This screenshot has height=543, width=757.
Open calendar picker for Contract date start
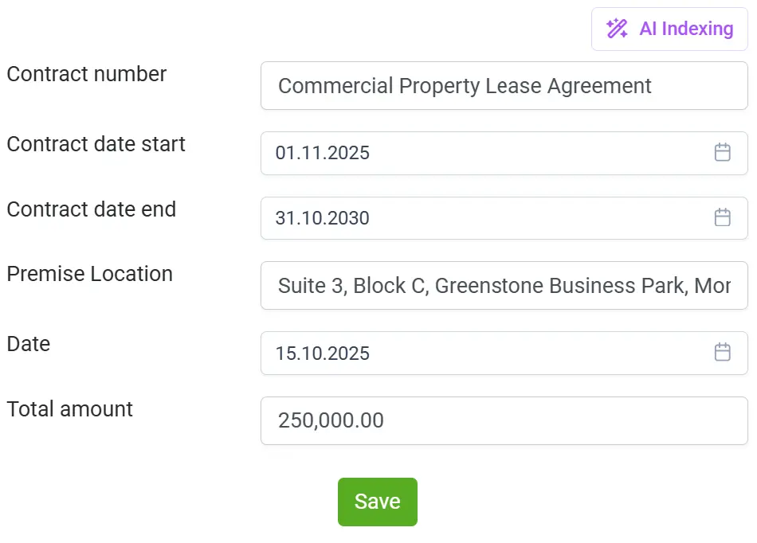(722, 153)
